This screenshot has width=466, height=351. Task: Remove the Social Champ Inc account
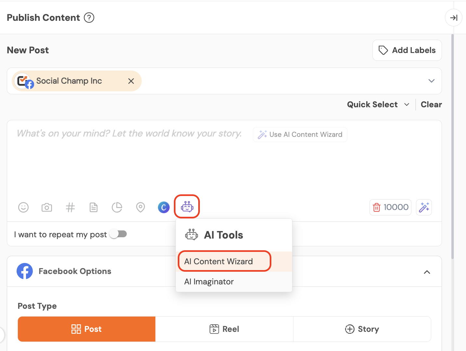tap(131, 81)
